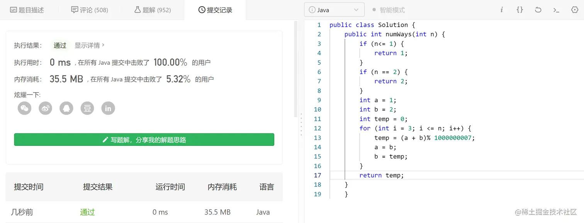Open the 通过 link in submission row
Viewport: 584px width, 223px height.
(87, 212)
